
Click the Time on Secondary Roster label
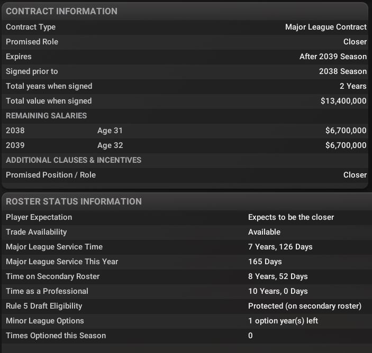(52, 276)
